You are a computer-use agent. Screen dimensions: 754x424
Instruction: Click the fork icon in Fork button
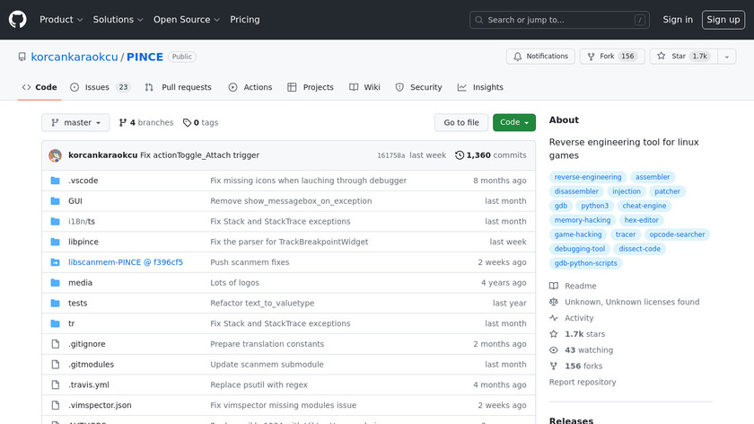pos(591,57)
